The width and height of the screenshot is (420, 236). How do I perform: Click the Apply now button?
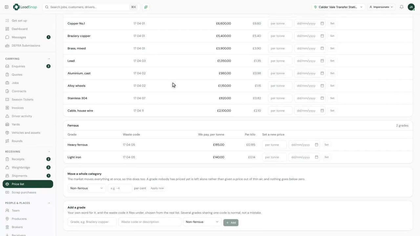[157, 188]
